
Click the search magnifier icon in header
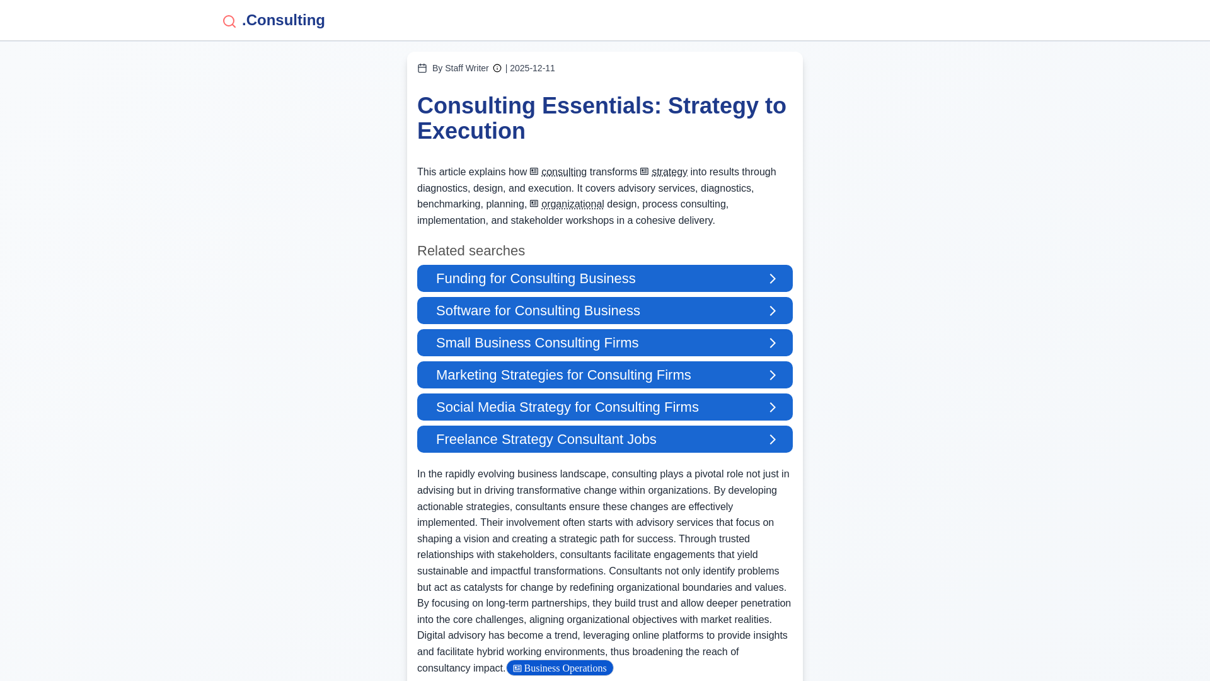click(229, 21)
